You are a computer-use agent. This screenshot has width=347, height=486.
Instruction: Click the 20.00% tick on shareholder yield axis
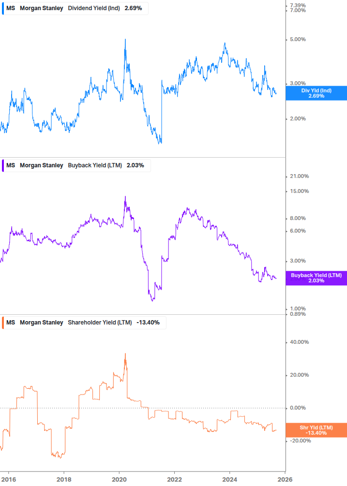tap(299, 375)
